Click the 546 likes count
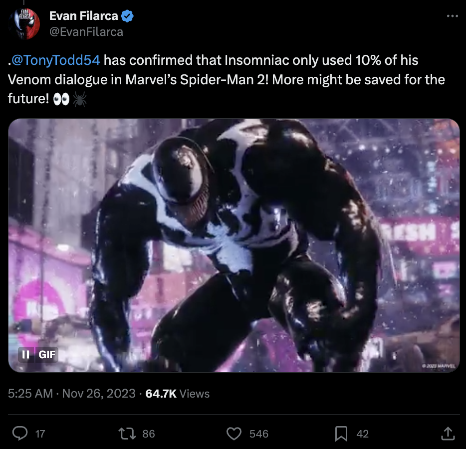Image resolution: width=466 pixels, height=449 pixels. pyautogui.click(x=259, y=434)
